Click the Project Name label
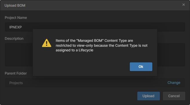The width and height of the screenshot is (190, 105). (16, 18)
